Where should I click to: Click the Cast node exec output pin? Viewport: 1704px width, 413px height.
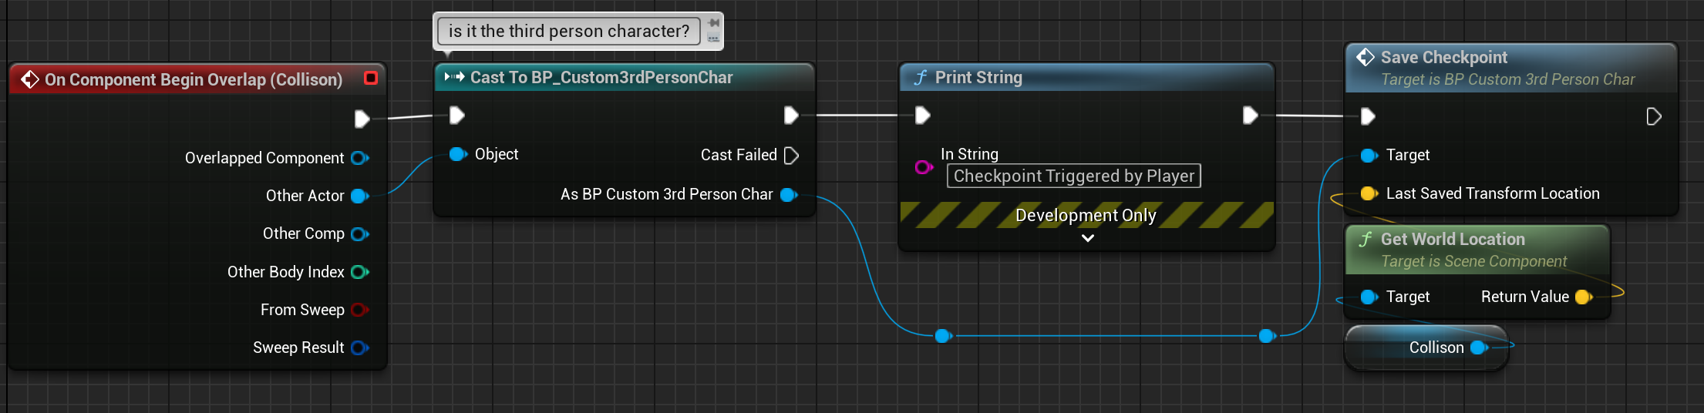[791, 116]
